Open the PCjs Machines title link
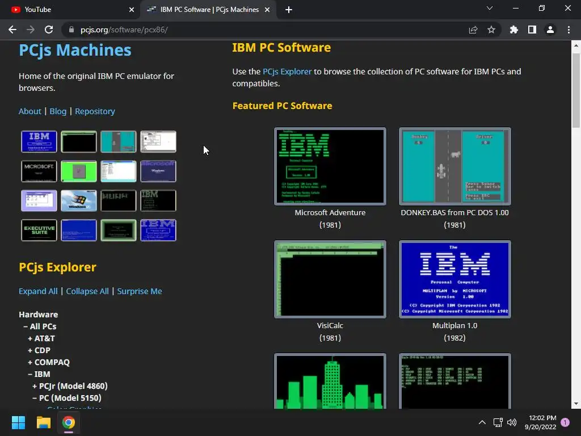The height and width of the screenshot is (436, 581). point(75,50)
